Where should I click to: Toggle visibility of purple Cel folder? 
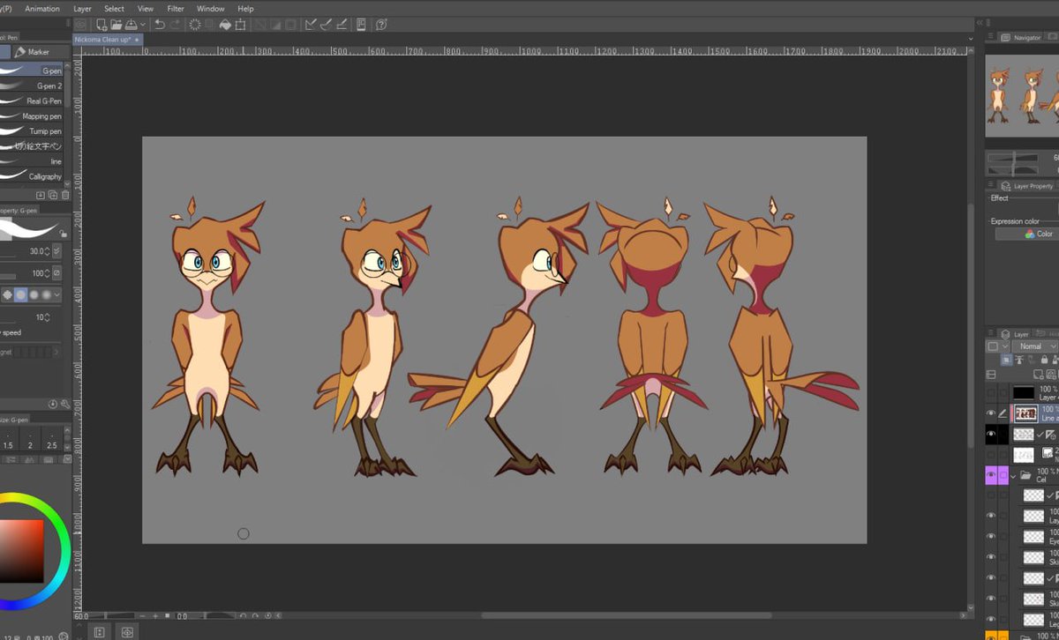991,475
